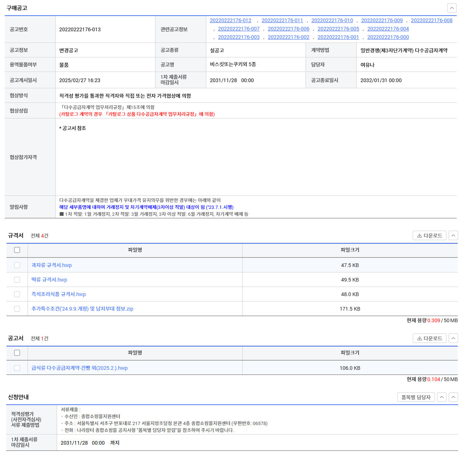Image resolution: width=465 pixels, height=453 pixels.
Task: Select all files in the 공고서 table
Action: pos(17,353)
